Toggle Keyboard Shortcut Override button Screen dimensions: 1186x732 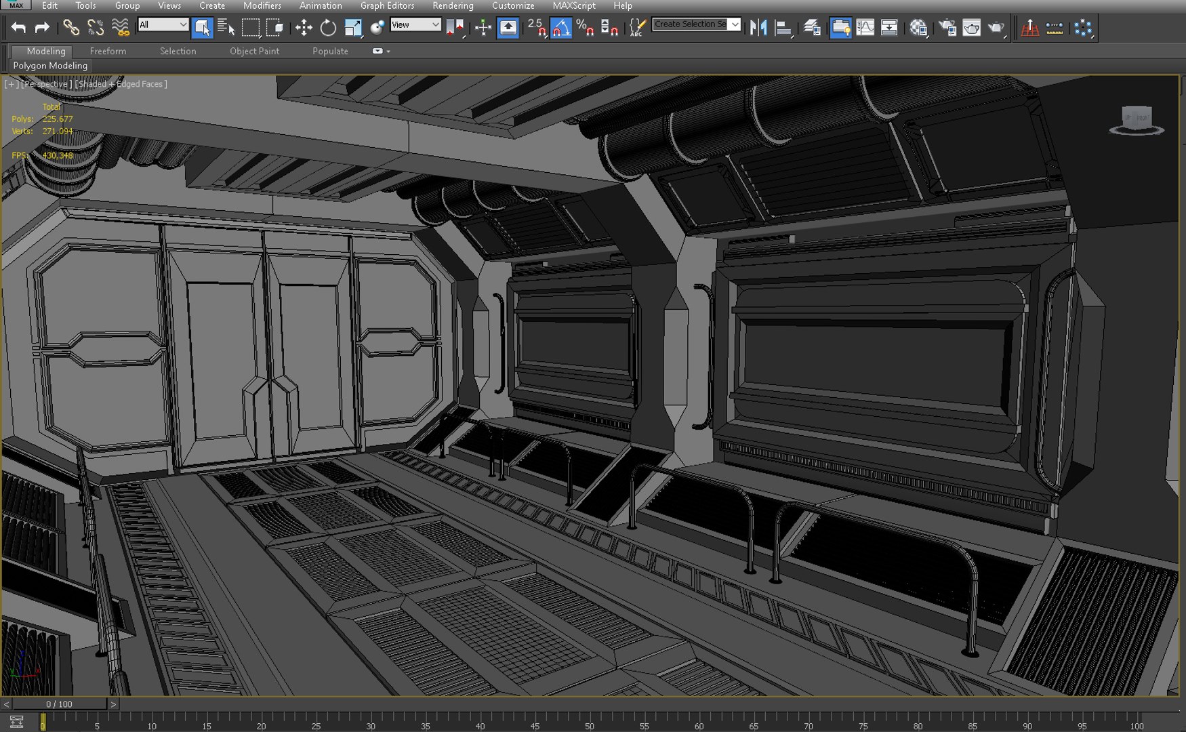508,28
